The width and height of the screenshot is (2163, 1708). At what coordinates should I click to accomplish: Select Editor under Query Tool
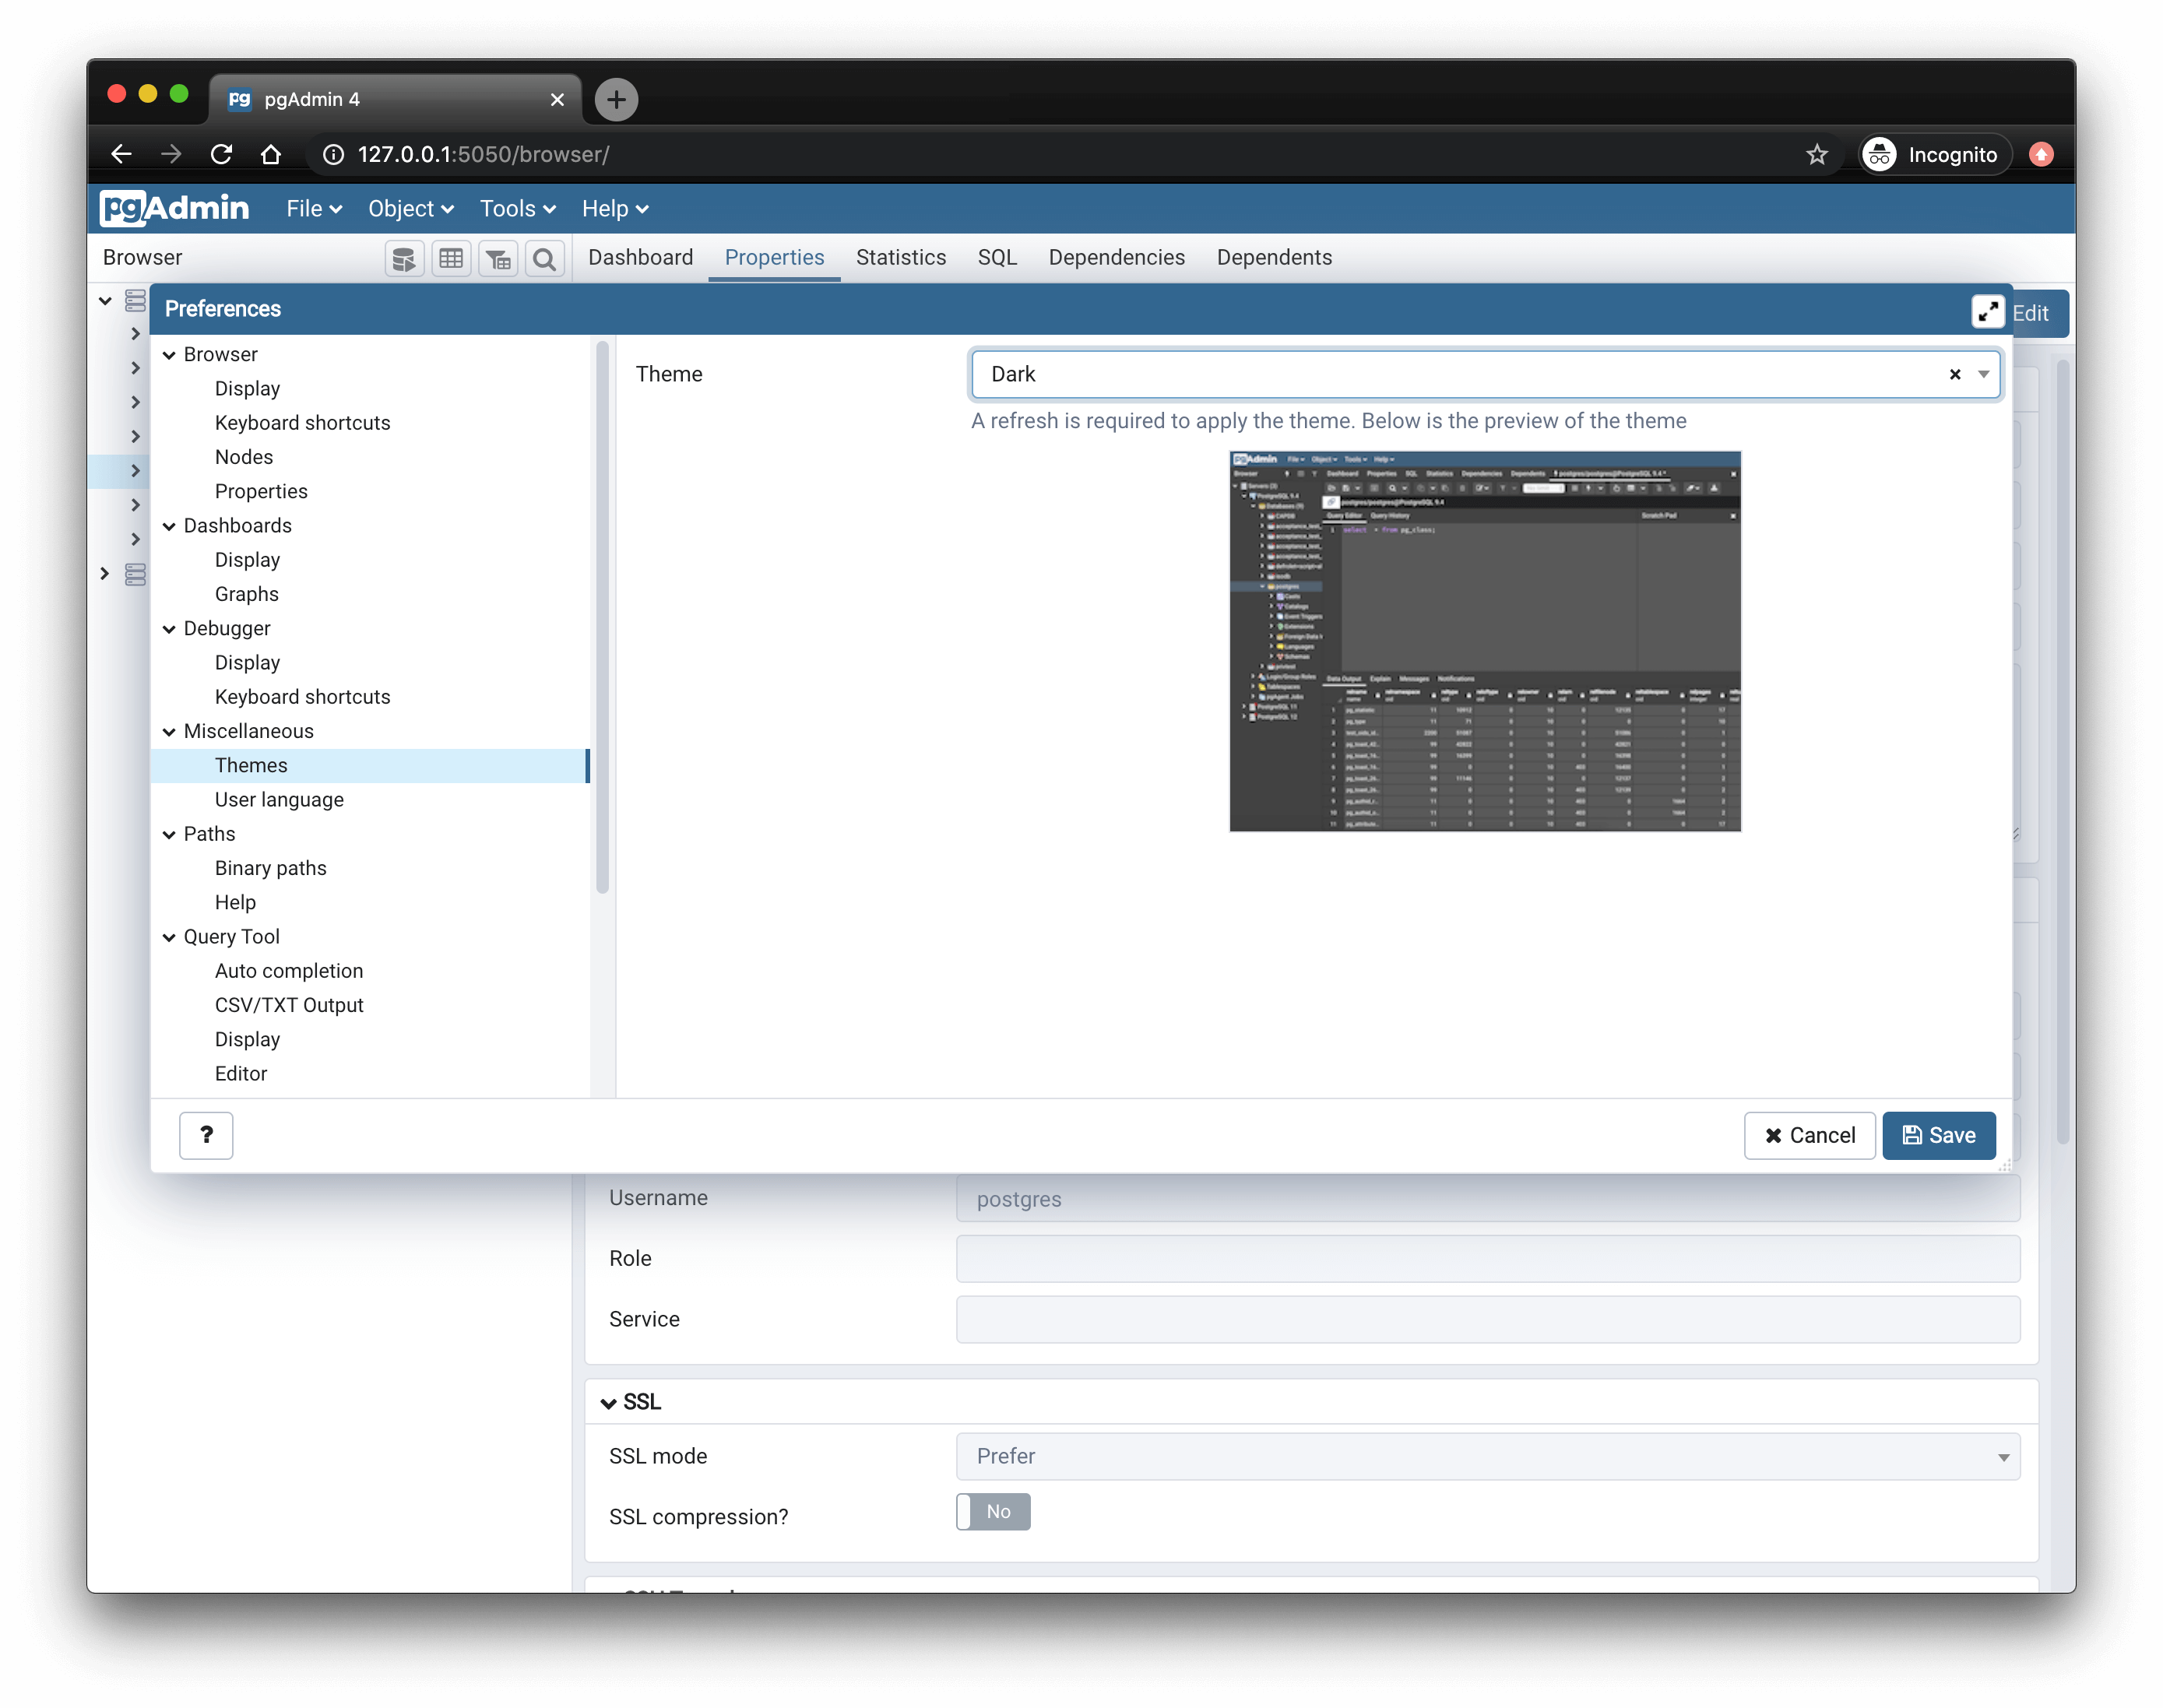(x=241, y=1074)
